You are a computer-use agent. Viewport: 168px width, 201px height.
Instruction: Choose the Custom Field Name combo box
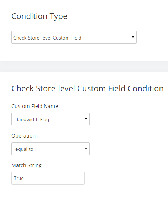(51, 119)
